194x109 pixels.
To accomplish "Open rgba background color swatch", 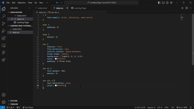I will (61, 56).
